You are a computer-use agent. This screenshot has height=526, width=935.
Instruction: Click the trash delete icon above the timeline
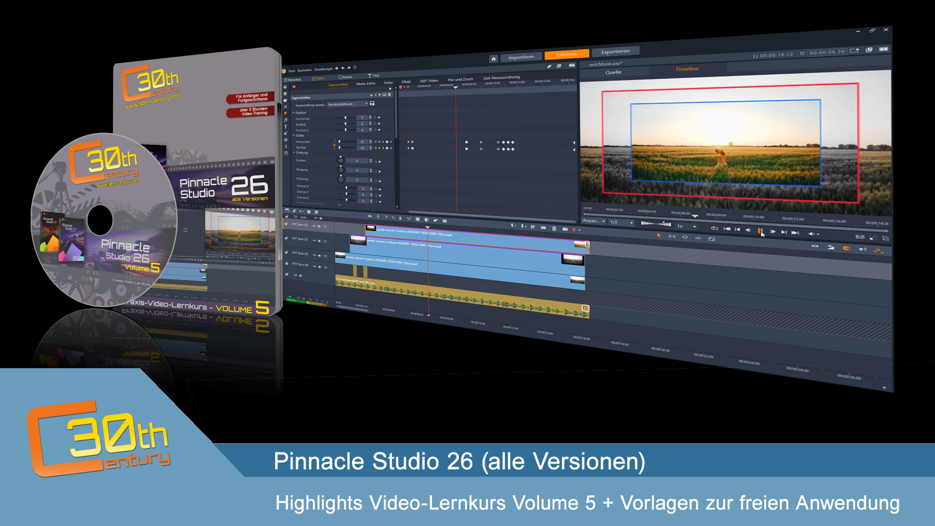(554, 229)
